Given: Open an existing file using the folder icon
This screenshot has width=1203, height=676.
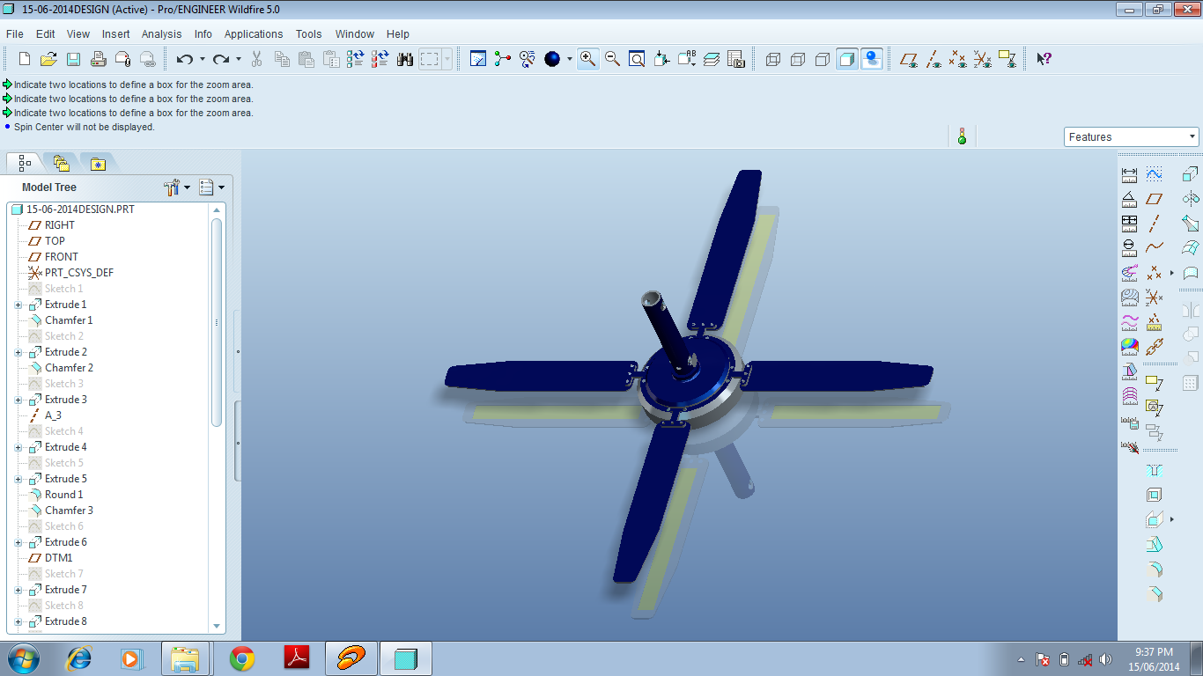Looking at the screenshot, I should tap(48, 59).
